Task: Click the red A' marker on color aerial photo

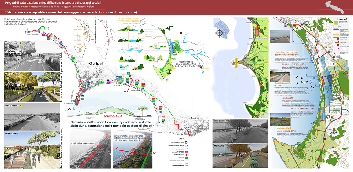Action: tap(154, 153)
